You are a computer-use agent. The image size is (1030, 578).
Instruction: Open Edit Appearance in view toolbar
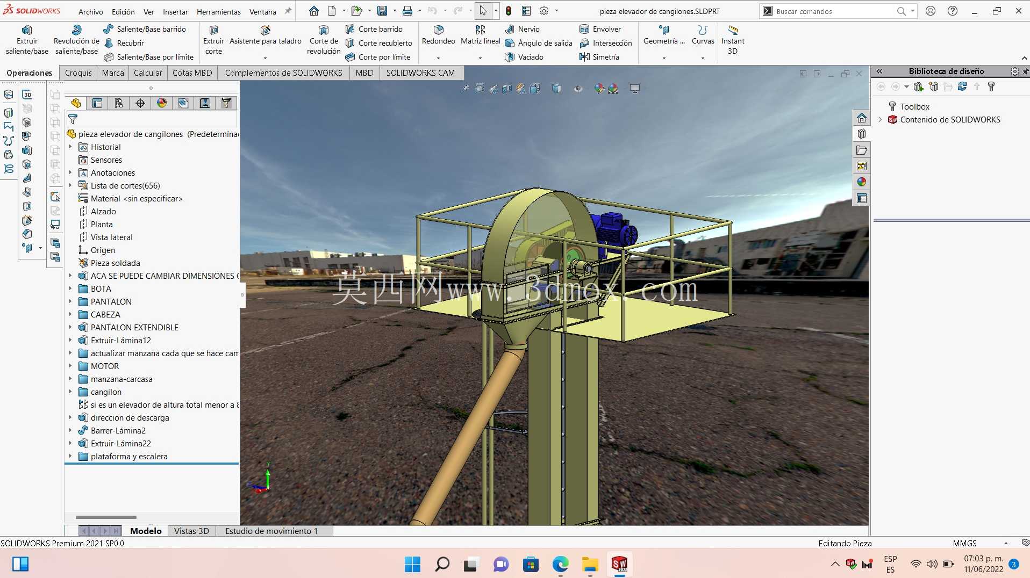(599, 89)
